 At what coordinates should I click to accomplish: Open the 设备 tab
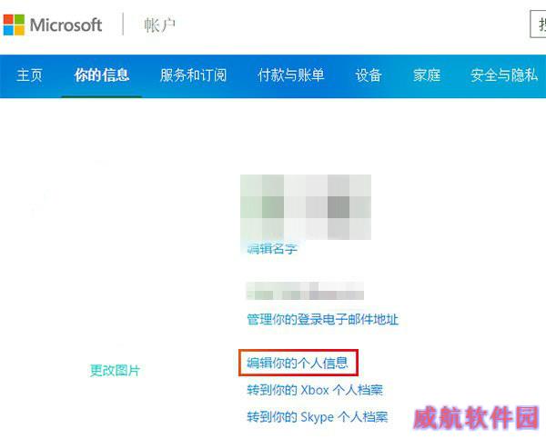point(369,75)
